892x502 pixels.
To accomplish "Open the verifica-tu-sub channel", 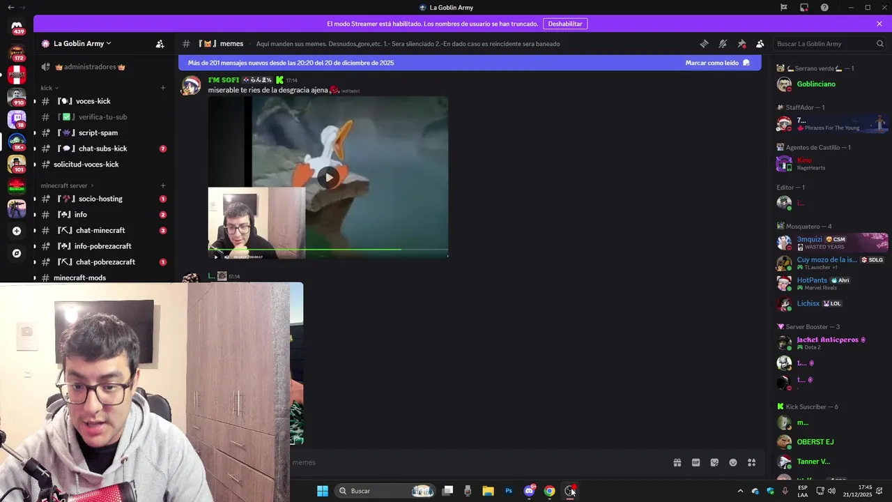I will (x=102, y=117).
